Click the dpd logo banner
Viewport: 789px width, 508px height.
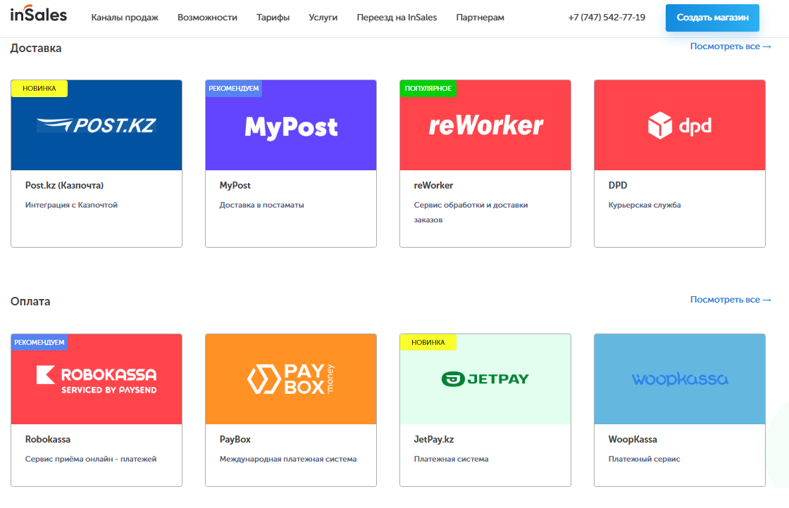(x=680, y=125)
